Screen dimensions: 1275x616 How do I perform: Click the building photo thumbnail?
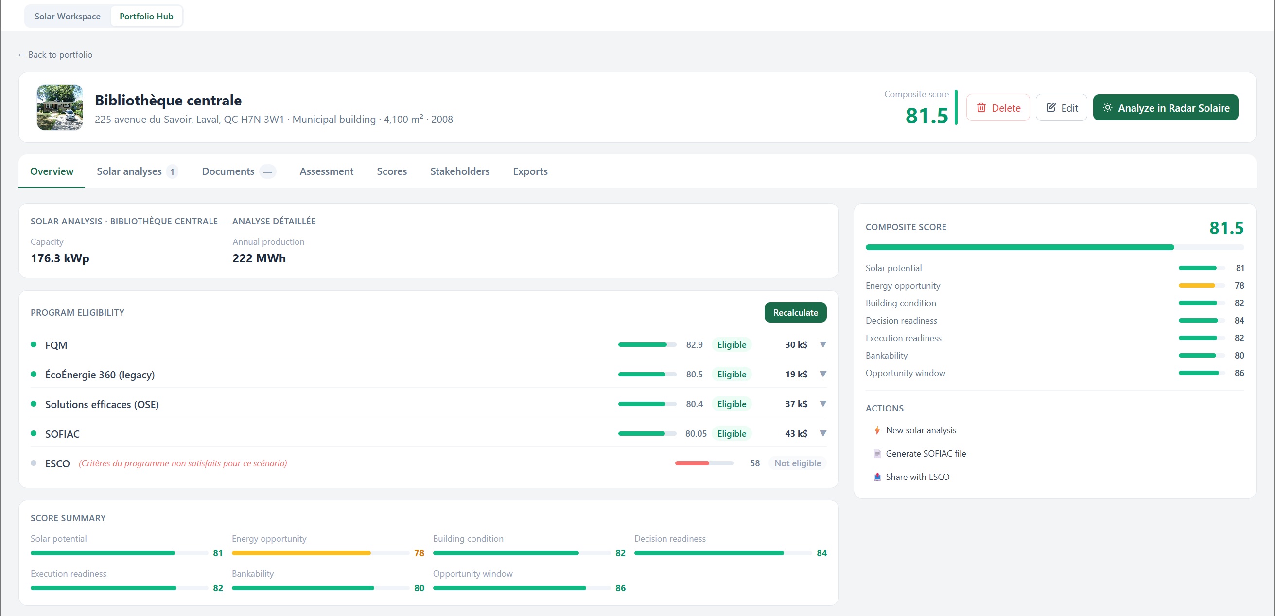tap(59, 107)
